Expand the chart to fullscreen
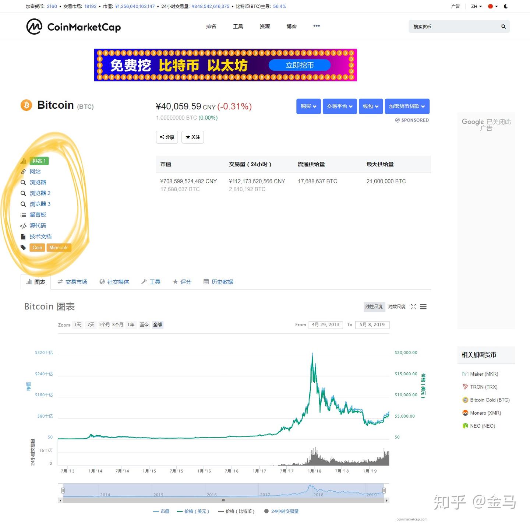The image size is (530, 523). (x=413, y=306)
